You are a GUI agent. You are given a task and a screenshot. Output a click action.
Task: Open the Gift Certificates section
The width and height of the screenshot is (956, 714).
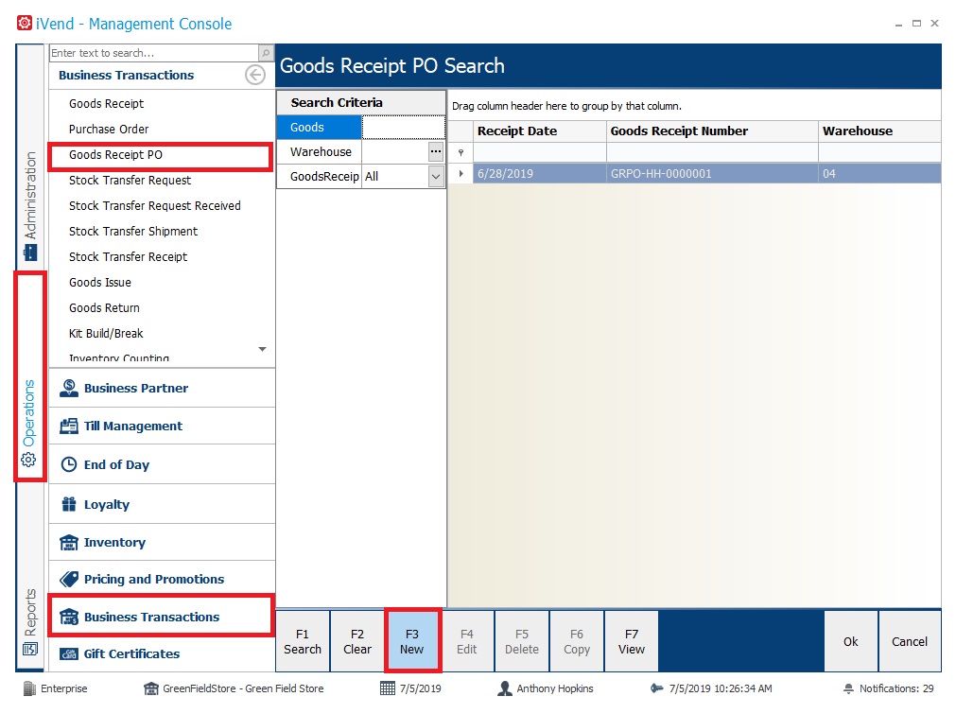click(162, 653)
